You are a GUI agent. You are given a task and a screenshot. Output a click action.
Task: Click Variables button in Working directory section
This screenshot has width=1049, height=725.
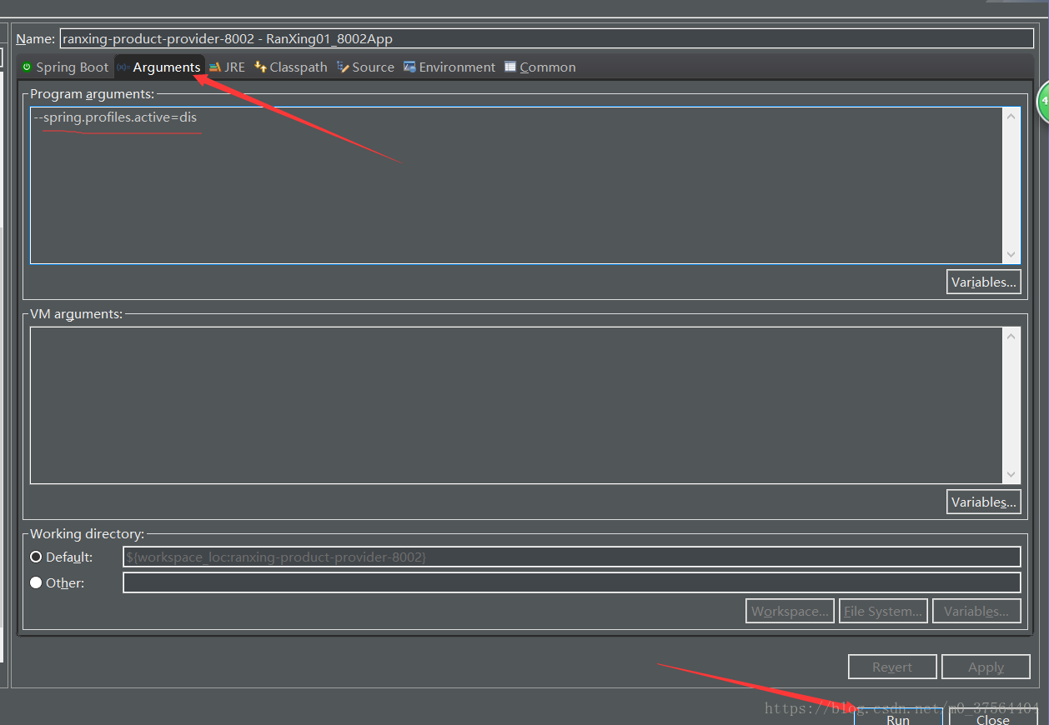pos(976,611)
